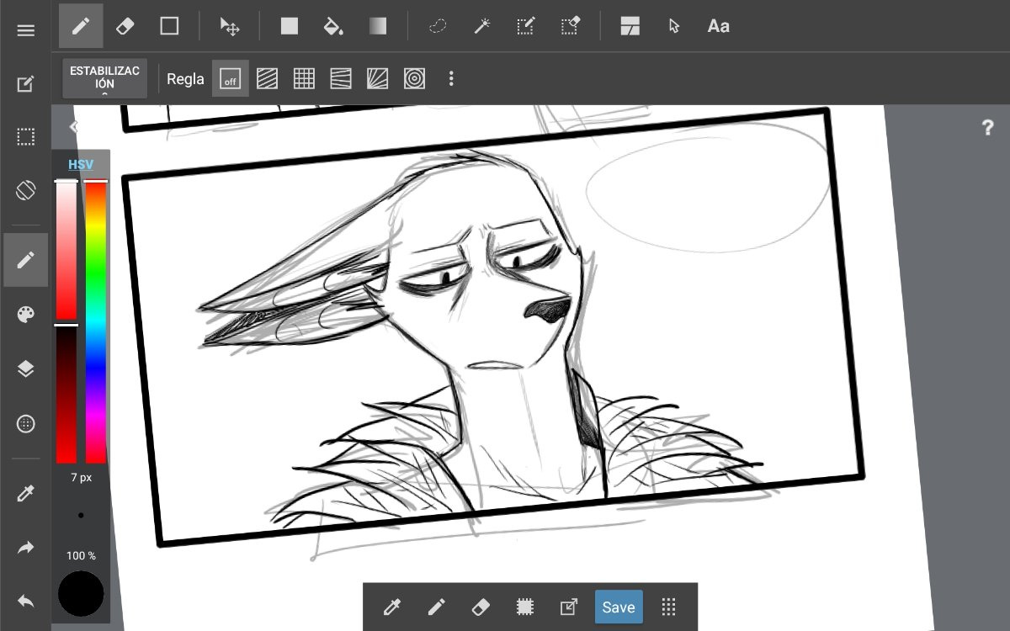Select the Text tool (Aa)
This screenshot has height=631, width=1010.
tap(718, 26)
